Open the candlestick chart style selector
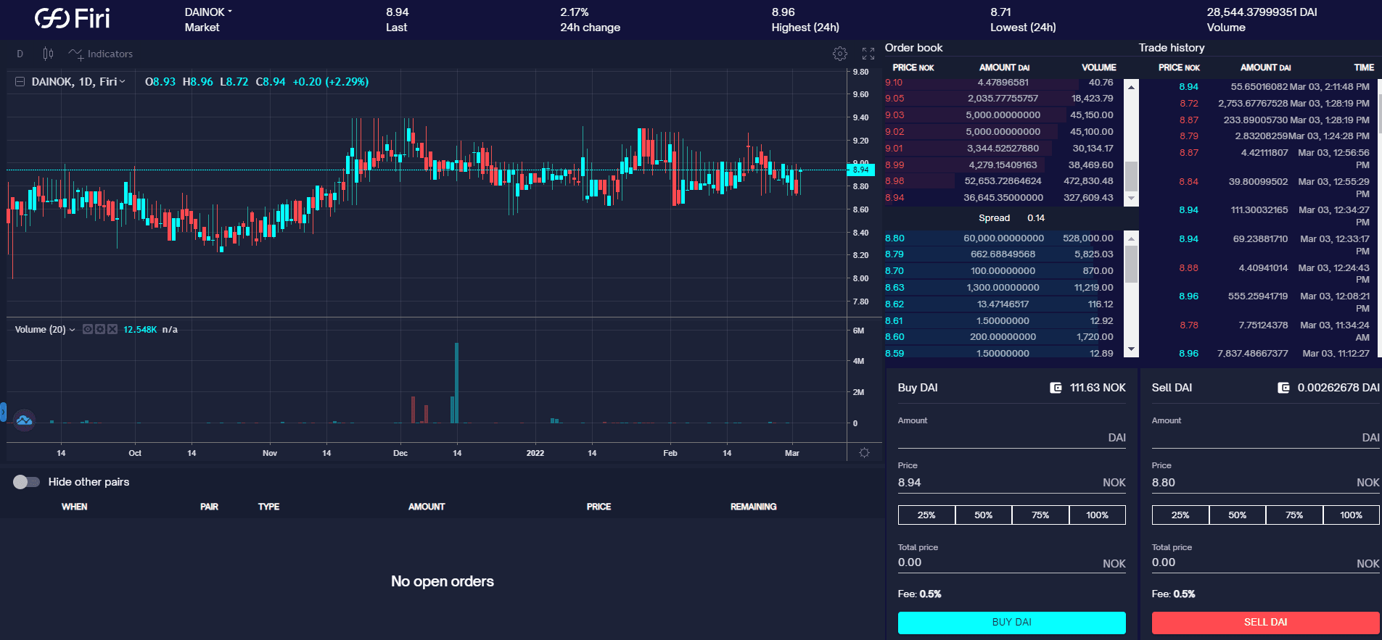Image resolution: width=1382 pixels, height=640 pixels. (48, 54)
